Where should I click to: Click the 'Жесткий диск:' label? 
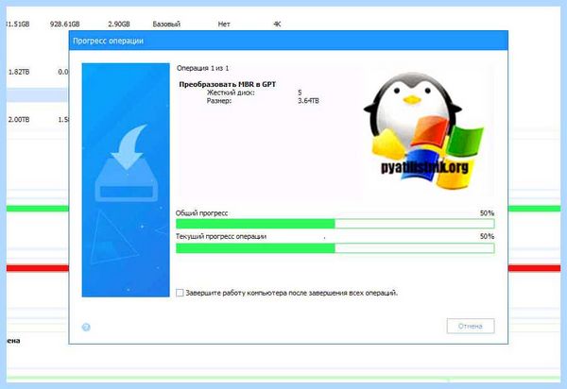[x=231, y=93]
